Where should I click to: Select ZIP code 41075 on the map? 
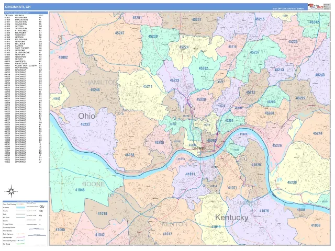point(256,165)
